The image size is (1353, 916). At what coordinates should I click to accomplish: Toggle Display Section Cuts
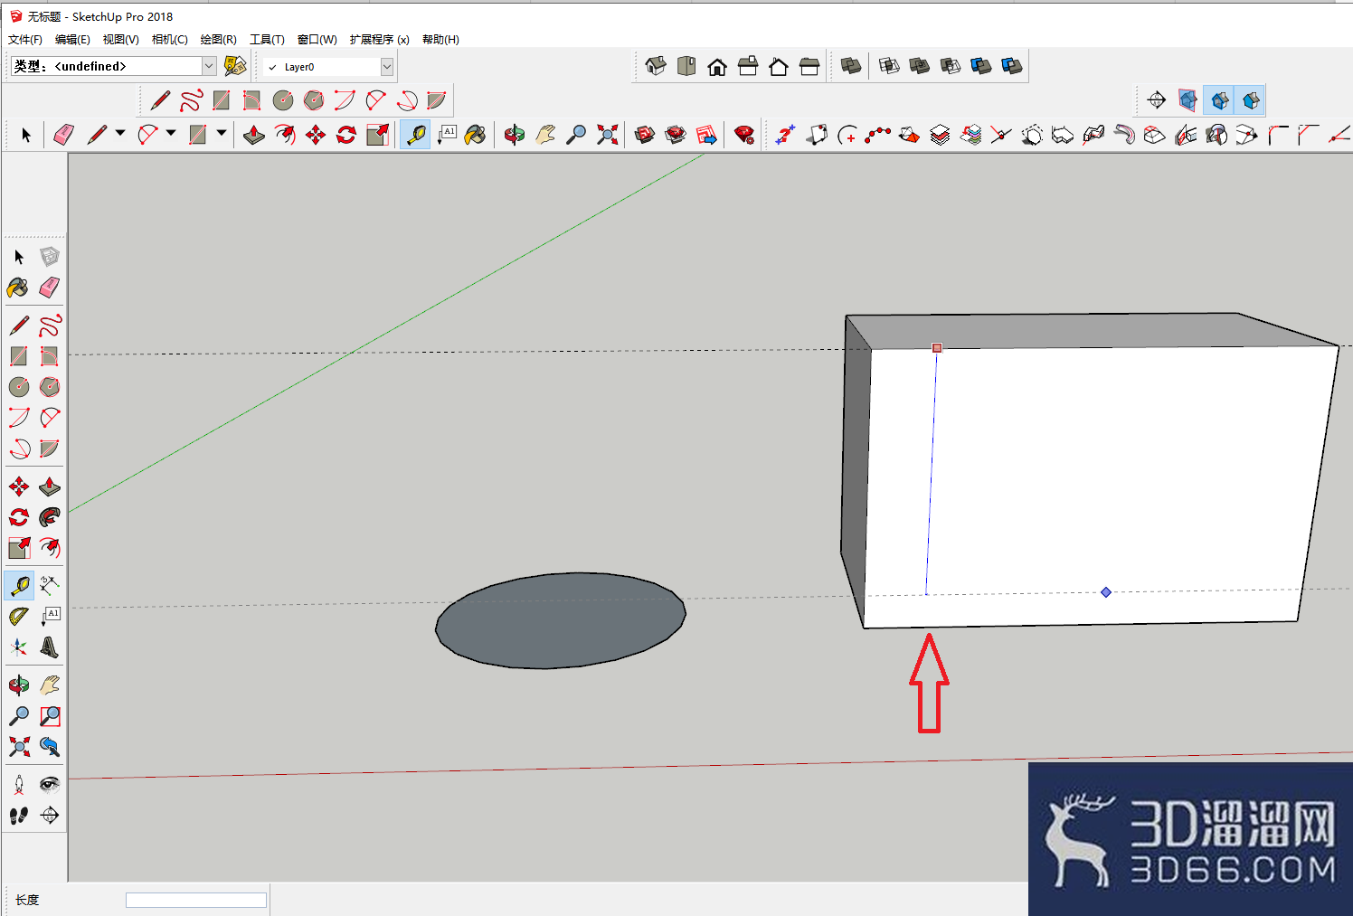click(1220, 100)
